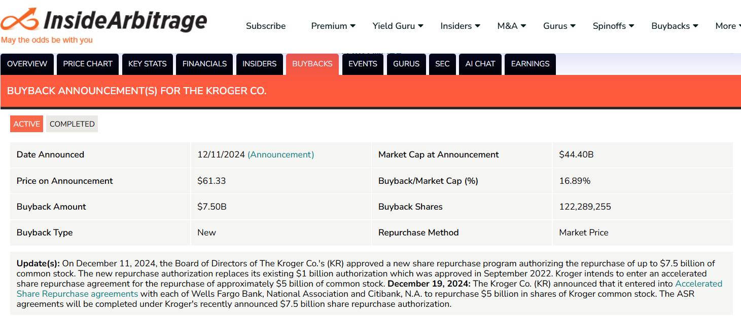
Task: Expand the More menu
Action: (x=728, y=26)
